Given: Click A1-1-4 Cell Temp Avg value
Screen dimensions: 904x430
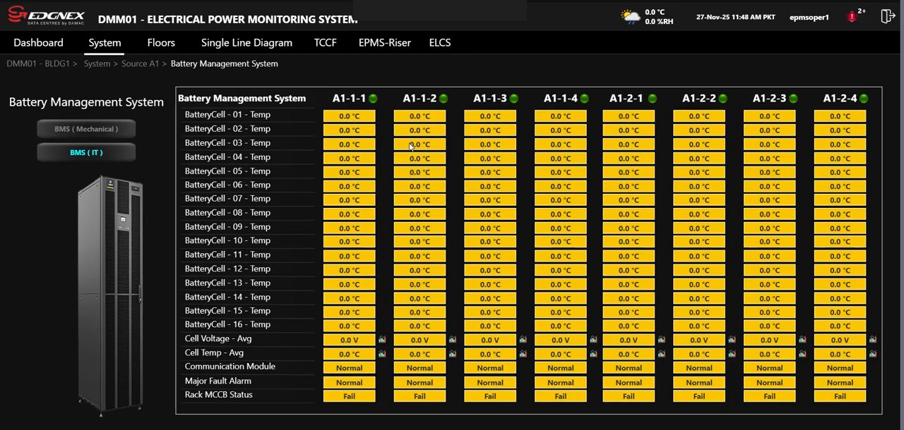Looking at the screenshot, I should pos(561,354).
